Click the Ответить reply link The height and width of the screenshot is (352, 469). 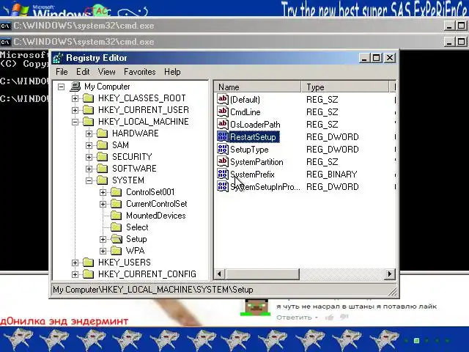[294, 318]
